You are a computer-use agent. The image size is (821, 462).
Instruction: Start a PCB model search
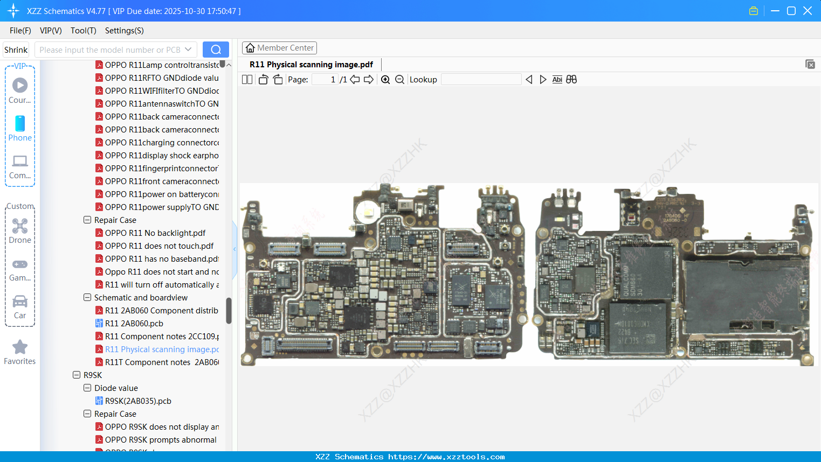(x=216, y=49)
